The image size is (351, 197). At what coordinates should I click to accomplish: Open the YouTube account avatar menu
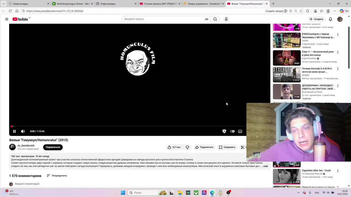[340, 19]
